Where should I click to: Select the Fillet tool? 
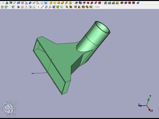pyautogui.click(x=122, y=3)
